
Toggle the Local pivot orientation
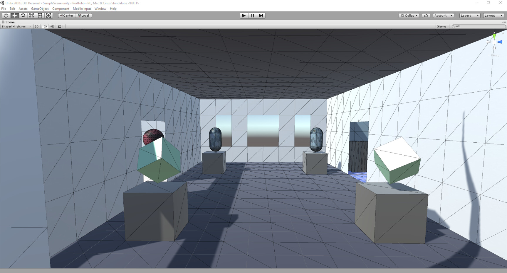coord(83,16)
